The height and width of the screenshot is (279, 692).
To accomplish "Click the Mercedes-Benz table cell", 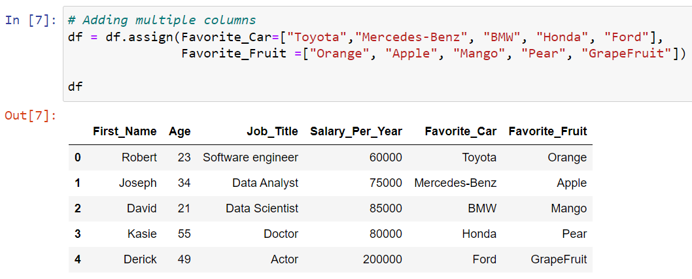I will [x=455, y=182].
